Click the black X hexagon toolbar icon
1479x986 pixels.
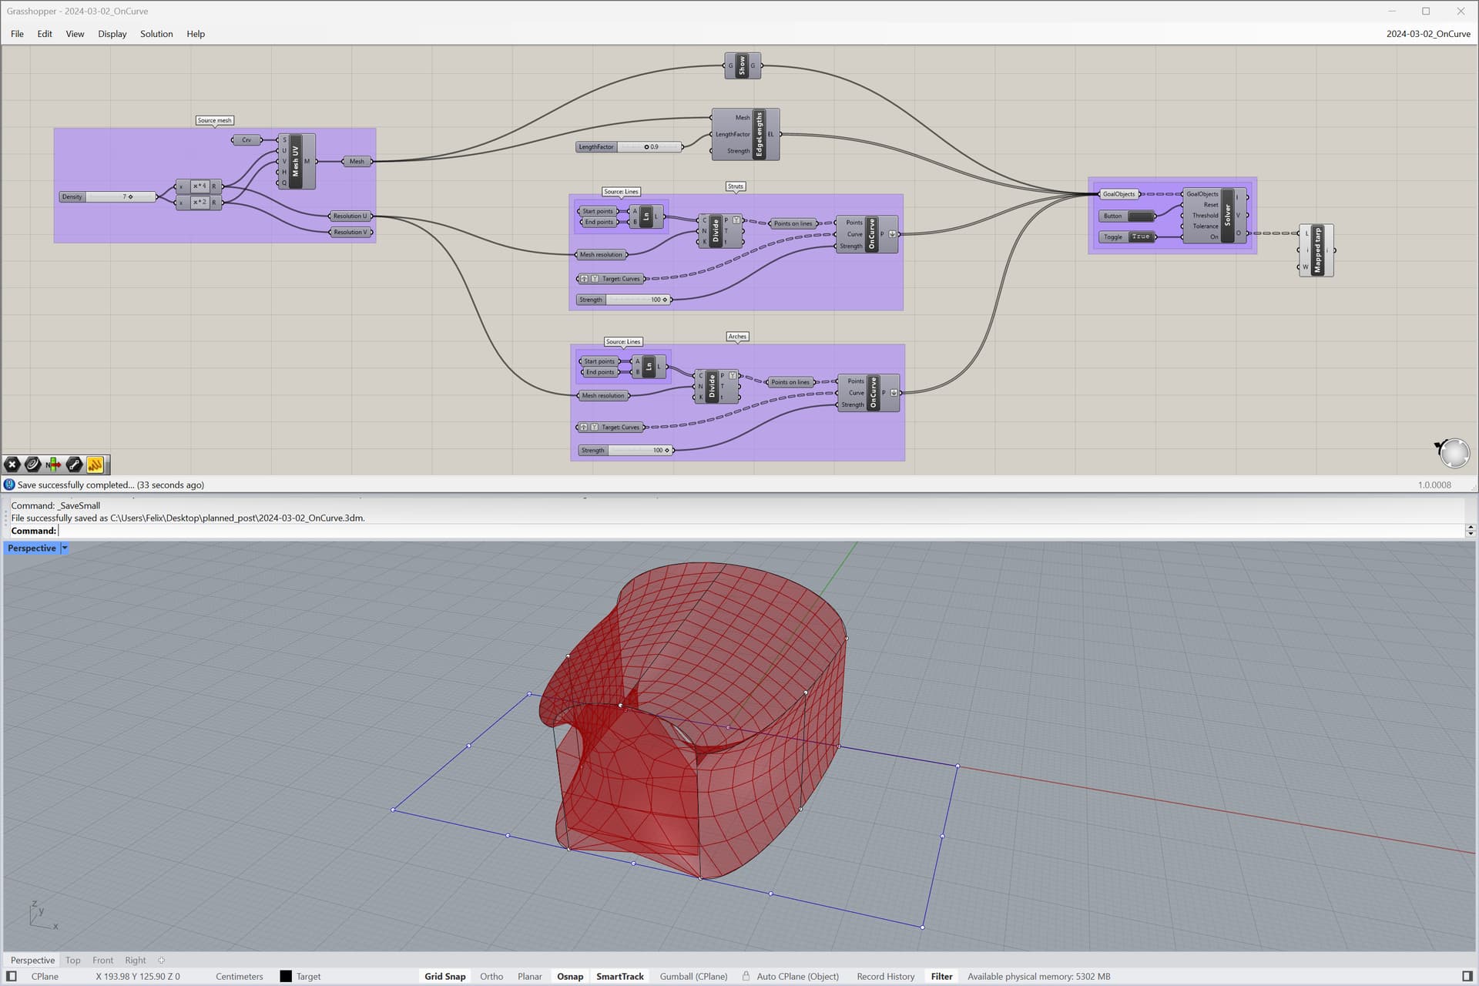click(12, 464)
